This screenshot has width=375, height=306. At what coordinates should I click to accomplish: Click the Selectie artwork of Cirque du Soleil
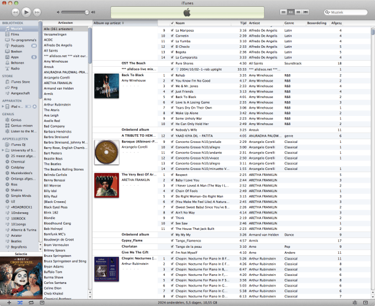point(21,278)
